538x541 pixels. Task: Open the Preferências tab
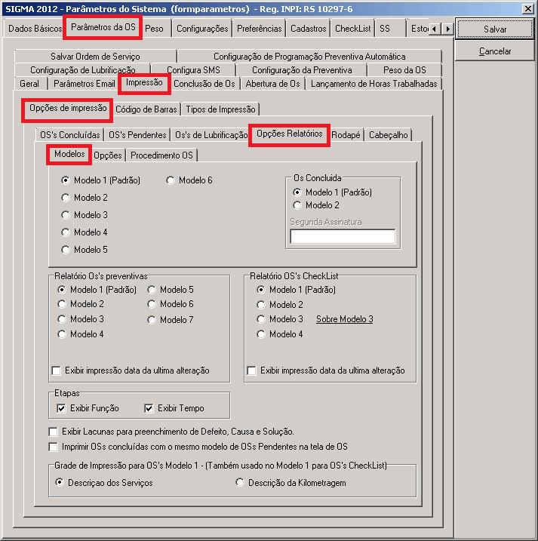(259, 29)
